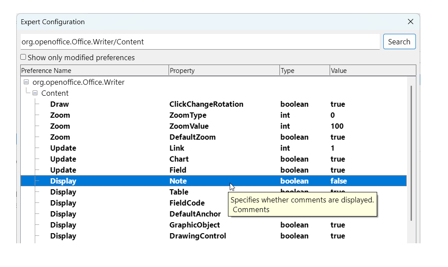Select the ZoomValue preference row

[189, 126]
